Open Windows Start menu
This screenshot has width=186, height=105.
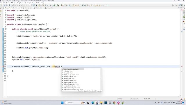(62, 103)
